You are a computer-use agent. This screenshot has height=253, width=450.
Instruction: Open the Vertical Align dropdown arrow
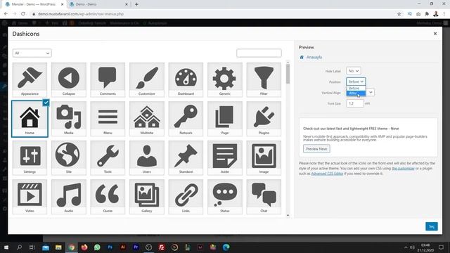(371, 92)
